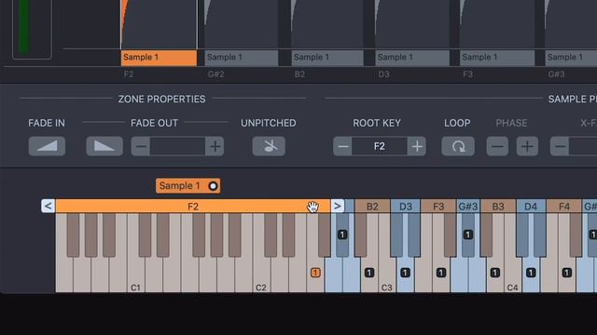This screenshot has height=335, width=597.
Task: Click the green level meter
Action: tap(24, 26)
